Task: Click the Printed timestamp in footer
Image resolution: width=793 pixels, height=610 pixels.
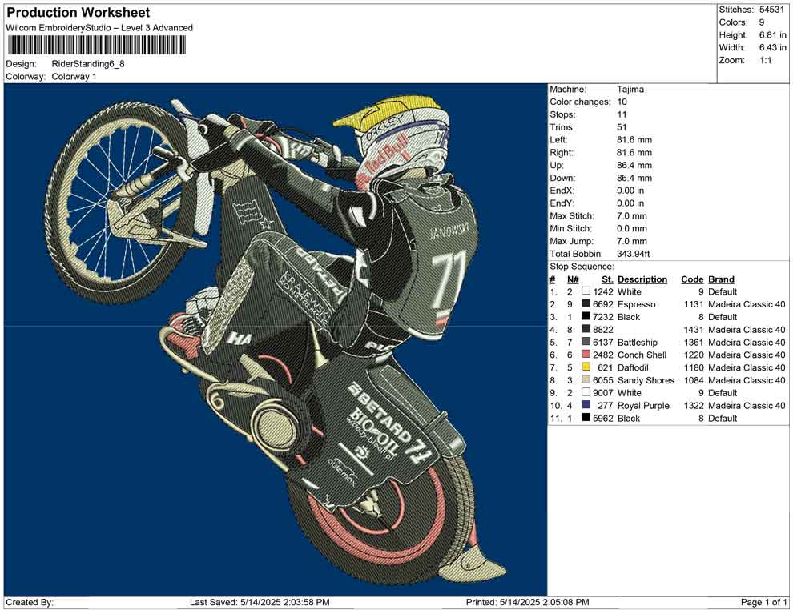Action: coord(527,602)
